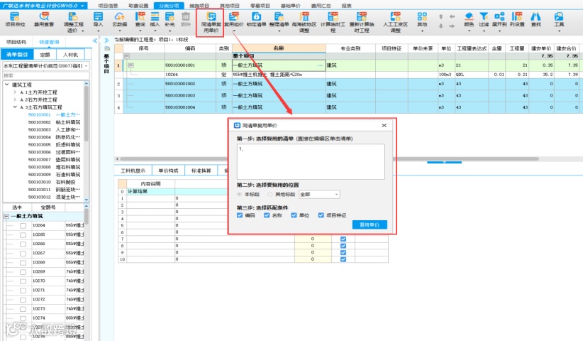Click the 其他 grid icon
This screenshot has height=341, width=583.
[x=422, y=20]
